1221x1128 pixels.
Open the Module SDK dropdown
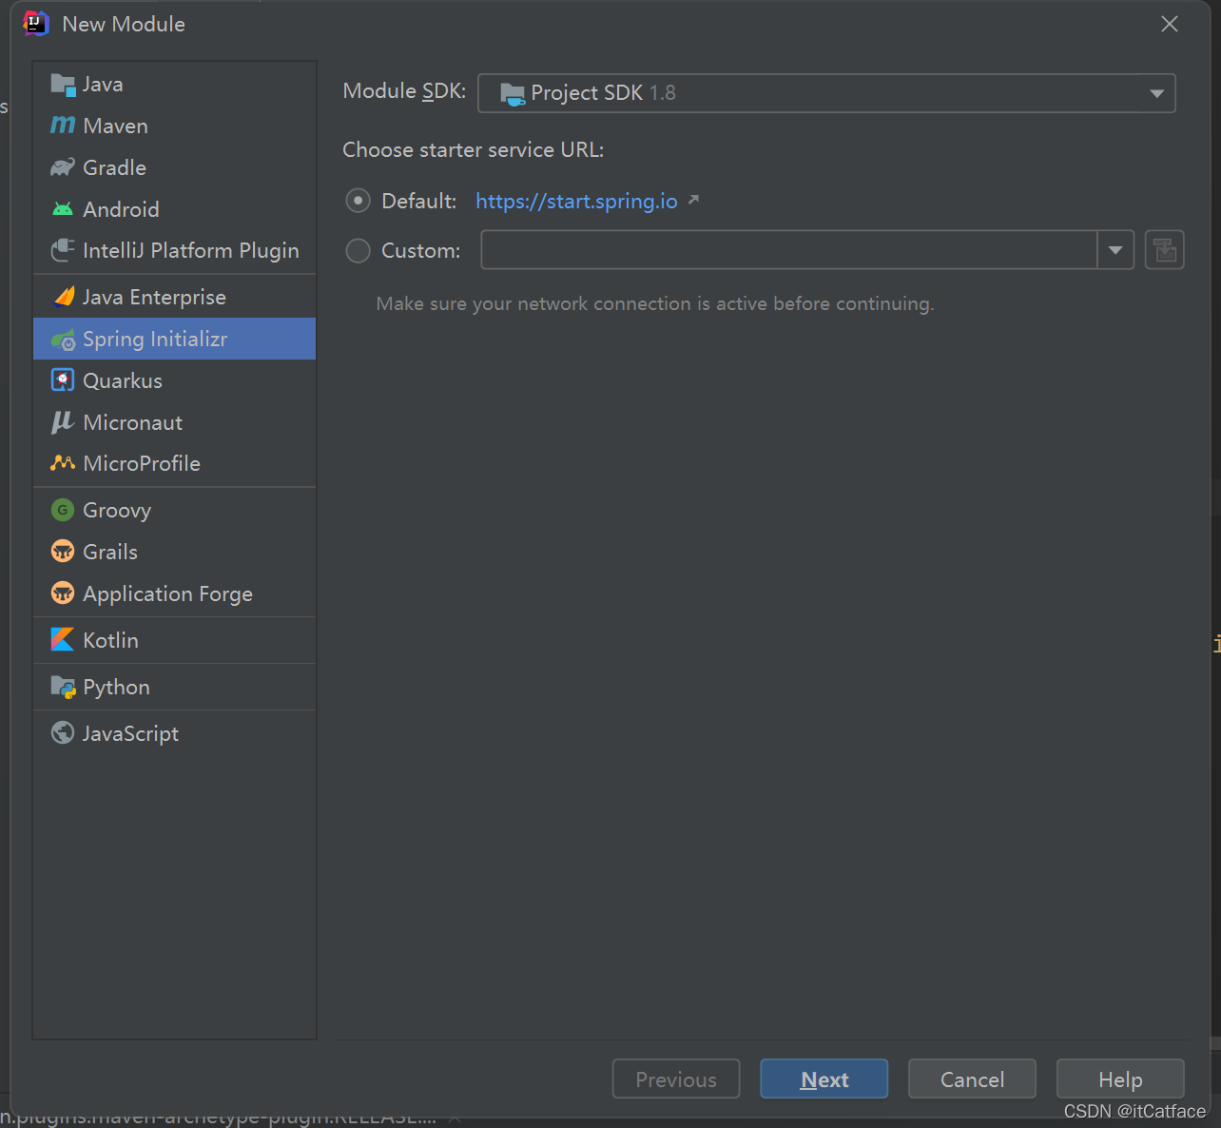click(x=826, y=93)
